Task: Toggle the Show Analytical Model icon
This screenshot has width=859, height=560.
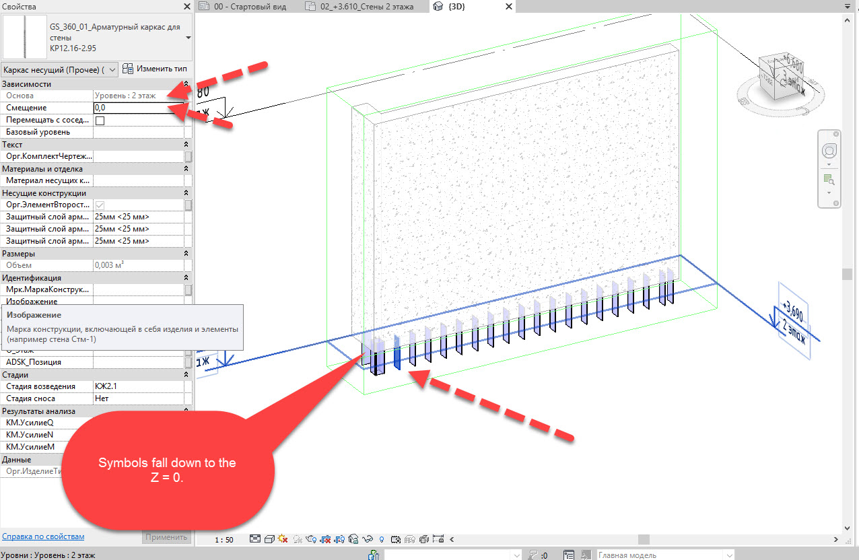Action: (410, 539)
